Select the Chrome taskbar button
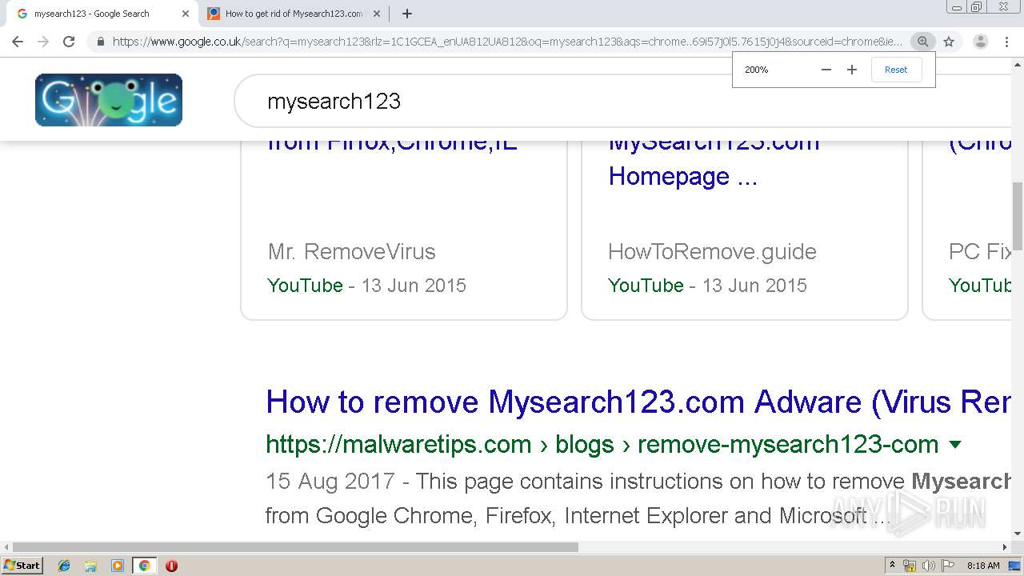The width and height of the screenshot is (1024, 576). pyautogui.click(x=144, y=566)
